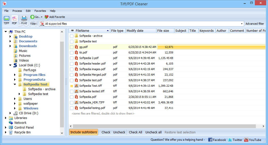Click the Tiff/PDF Cleaner app icon in the title bar
This screenshot has width=268, height=145.
(x=5, y=4)
